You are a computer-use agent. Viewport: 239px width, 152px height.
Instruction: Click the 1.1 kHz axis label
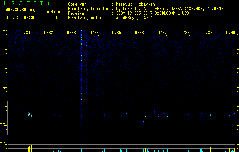click(3, 49)
